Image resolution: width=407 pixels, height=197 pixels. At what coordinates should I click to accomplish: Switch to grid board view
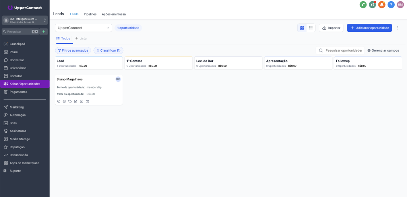click(x=302, y=28)
